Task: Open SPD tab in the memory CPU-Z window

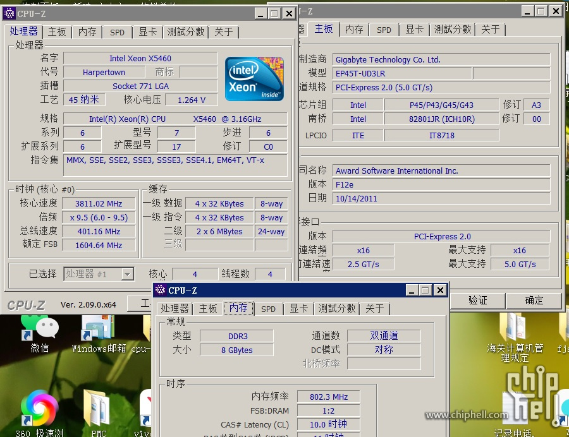Action: point(268,308)
